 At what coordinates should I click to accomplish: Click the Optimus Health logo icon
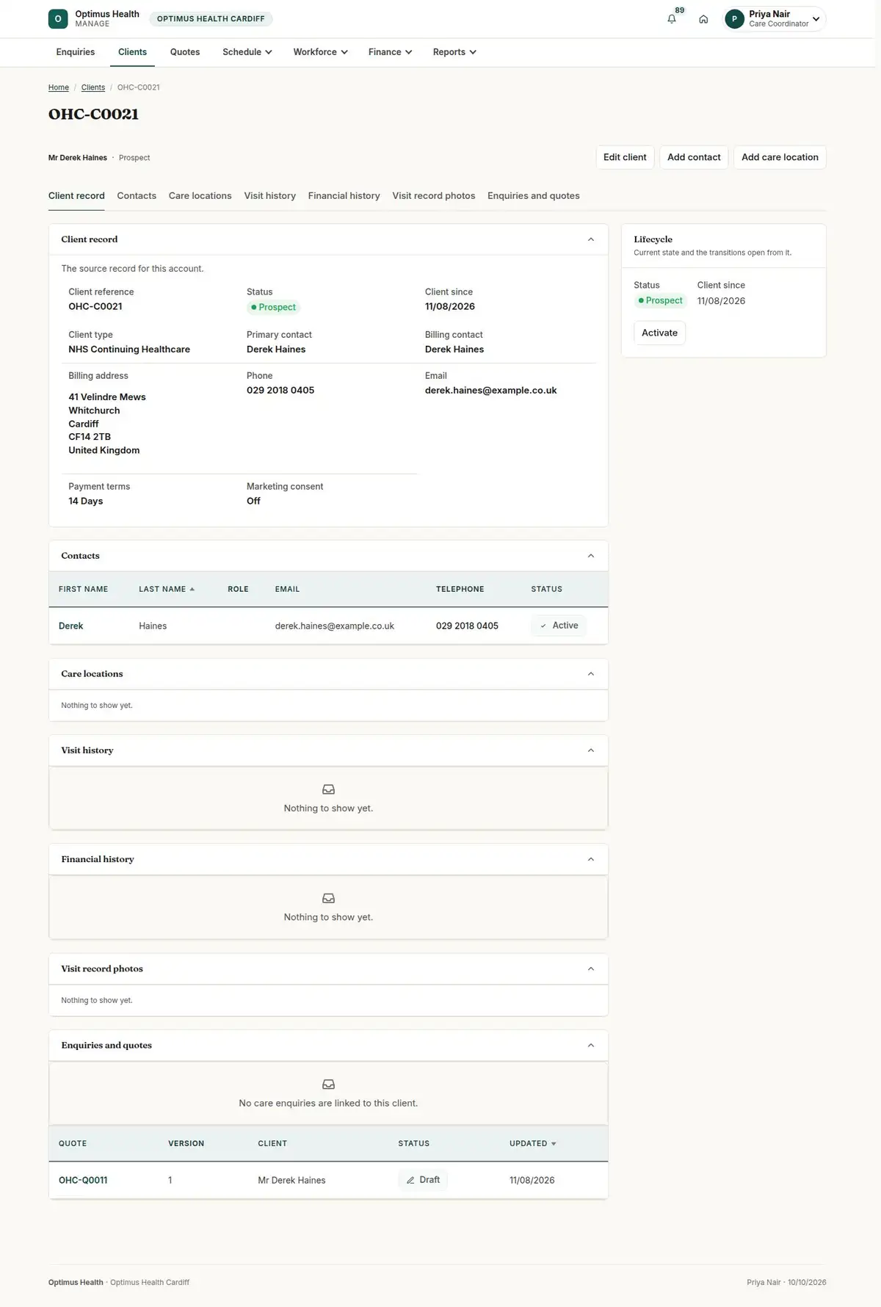tap(58, 19)
